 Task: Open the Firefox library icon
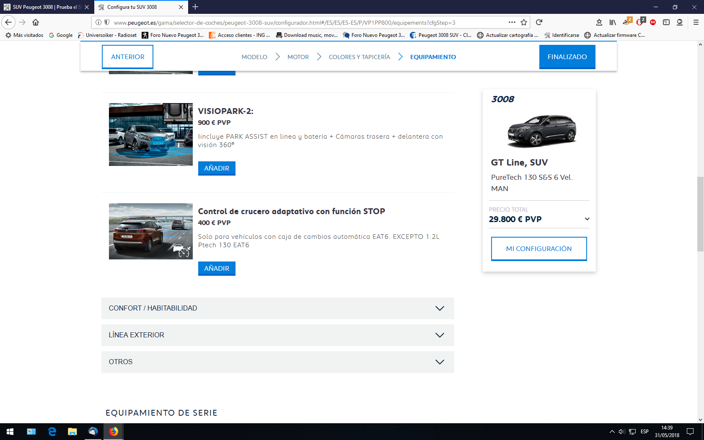pyautogui.click(x=613, y=22)
